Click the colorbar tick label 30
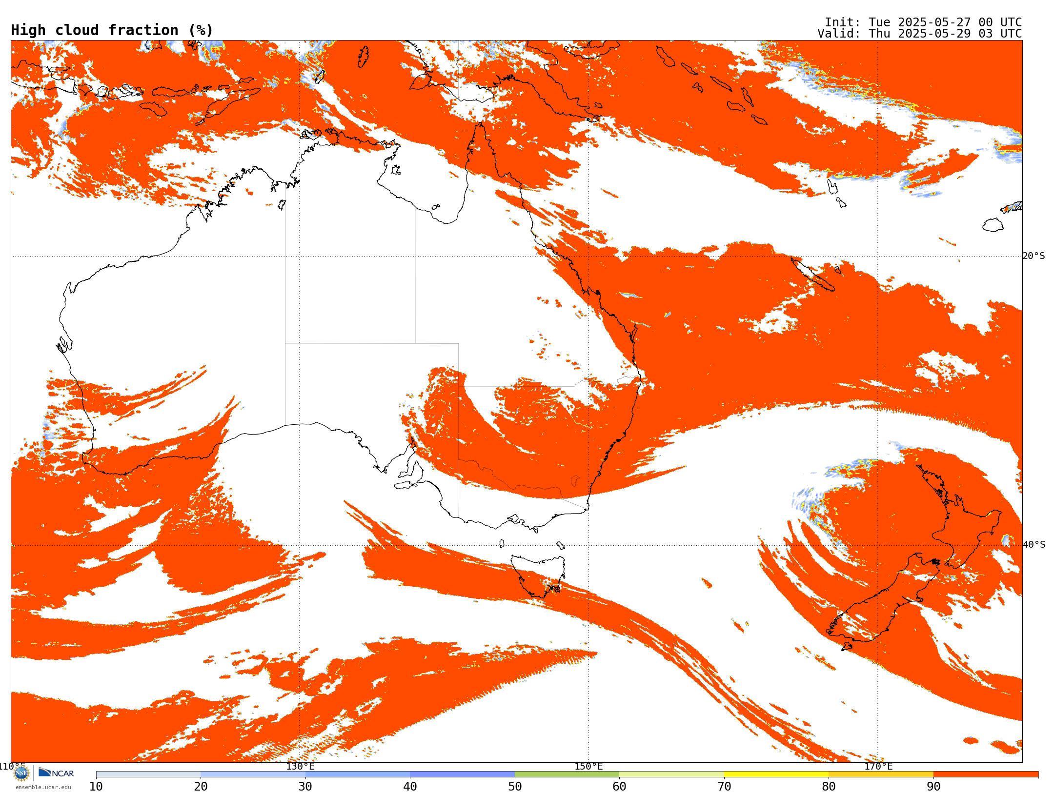 [305, 786]
